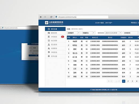
Task: Click phone number 13800013800
Action: click(x=95, y=41)
